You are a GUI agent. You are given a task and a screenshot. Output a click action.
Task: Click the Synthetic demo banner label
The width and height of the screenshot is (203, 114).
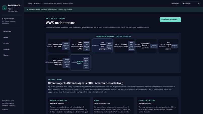[34, 10]
